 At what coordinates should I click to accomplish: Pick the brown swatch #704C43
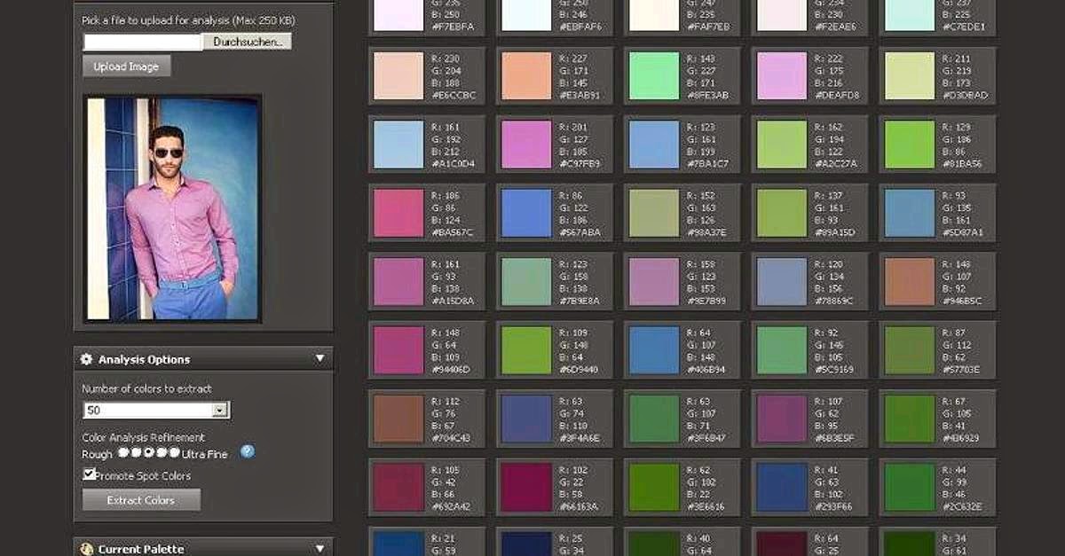pyautogui.click(x=398, y=419)
